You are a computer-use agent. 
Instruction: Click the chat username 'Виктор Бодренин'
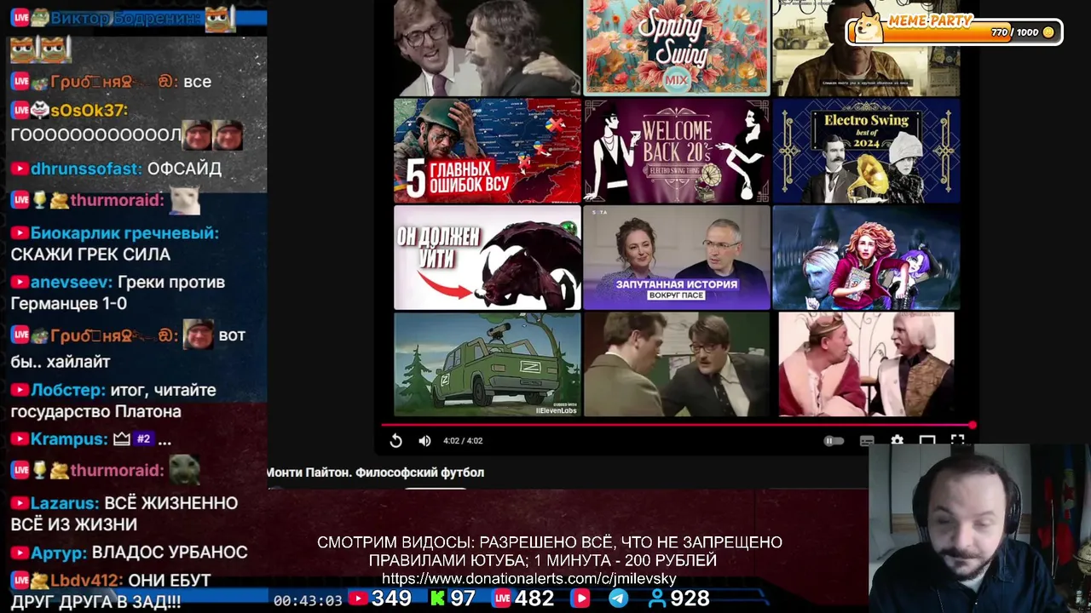click(126, 18)
